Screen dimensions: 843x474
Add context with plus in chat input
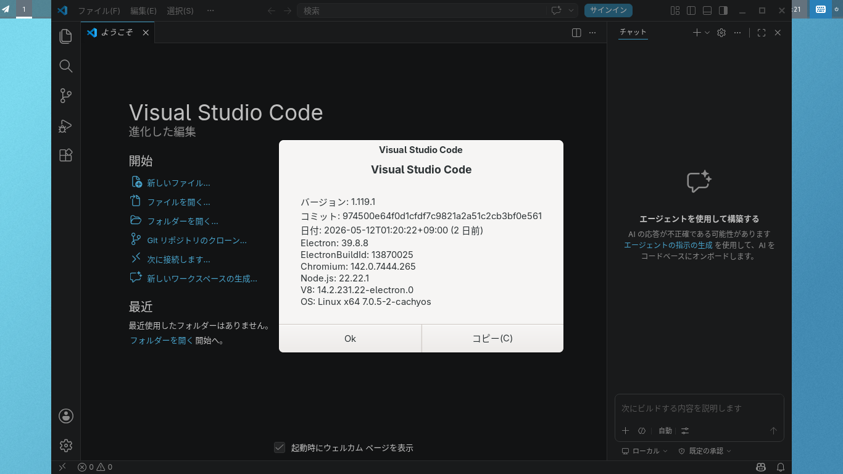(625, 431)
